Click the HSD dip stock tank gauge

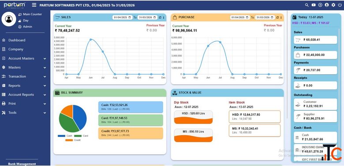(x=193, y=117)
